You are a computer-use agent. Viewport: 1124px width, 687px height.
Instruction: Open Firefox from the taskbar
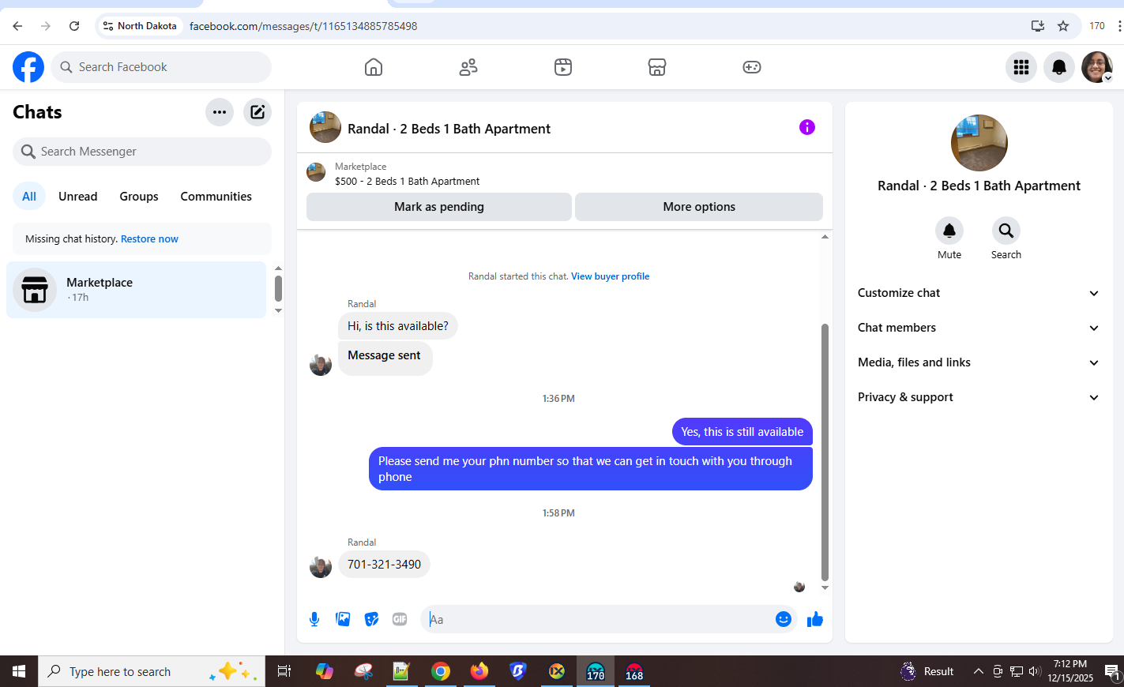(479, 671)
